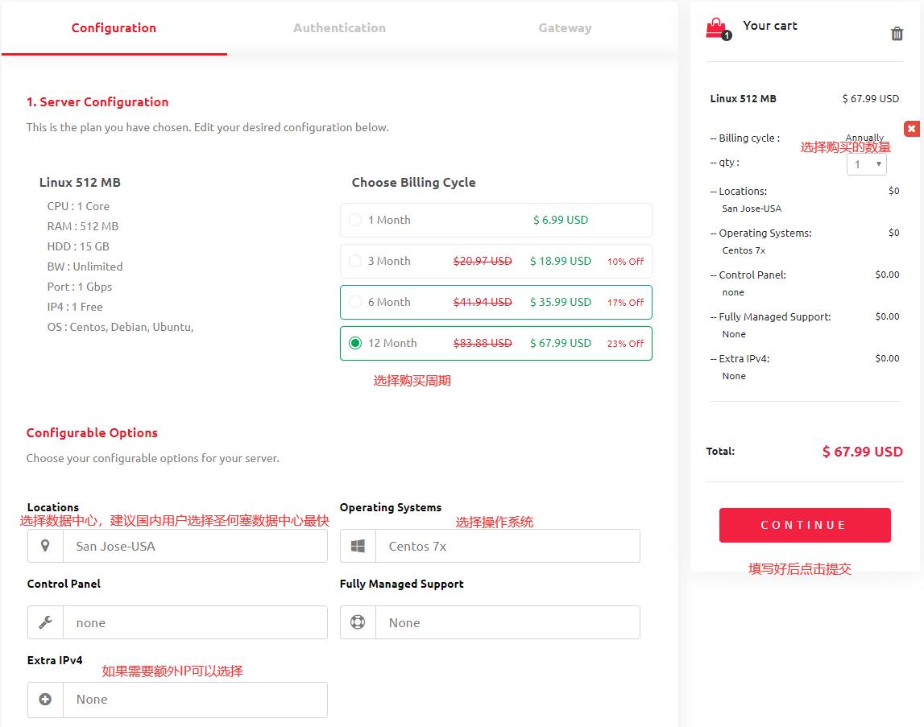The height and width of the screenshot is (727, 924).
Task: Click the Linux 512 MB cart item name
Action: tap(743, 98)
